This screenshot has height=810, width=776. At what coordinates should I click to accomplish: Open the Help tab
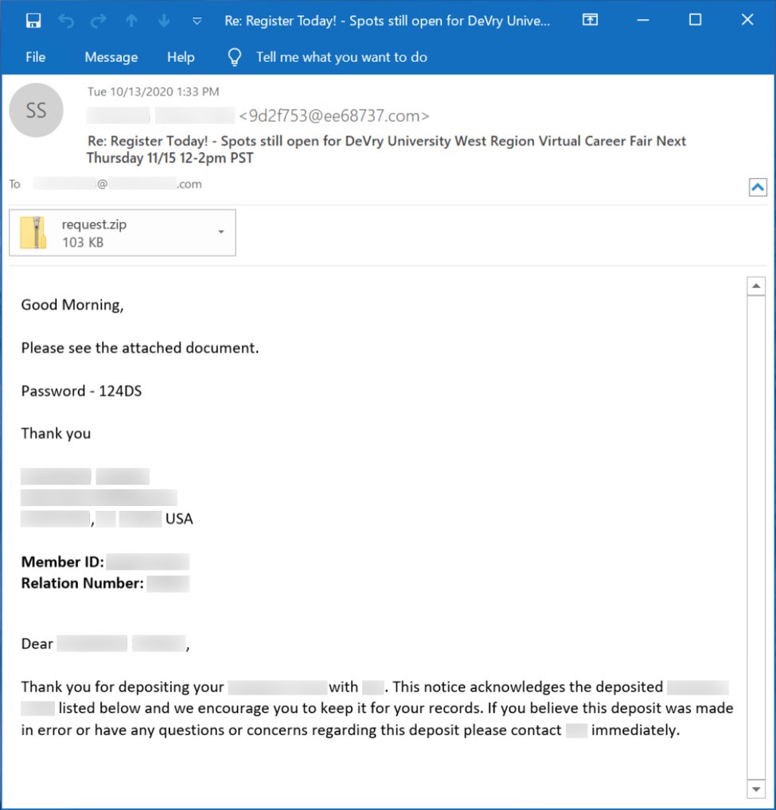point(181,57)
